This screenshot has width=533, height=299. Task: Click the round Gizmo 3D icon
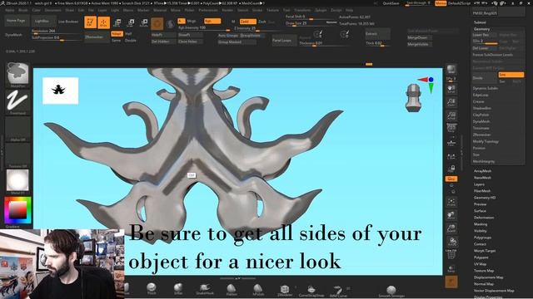tap(157, 24)
